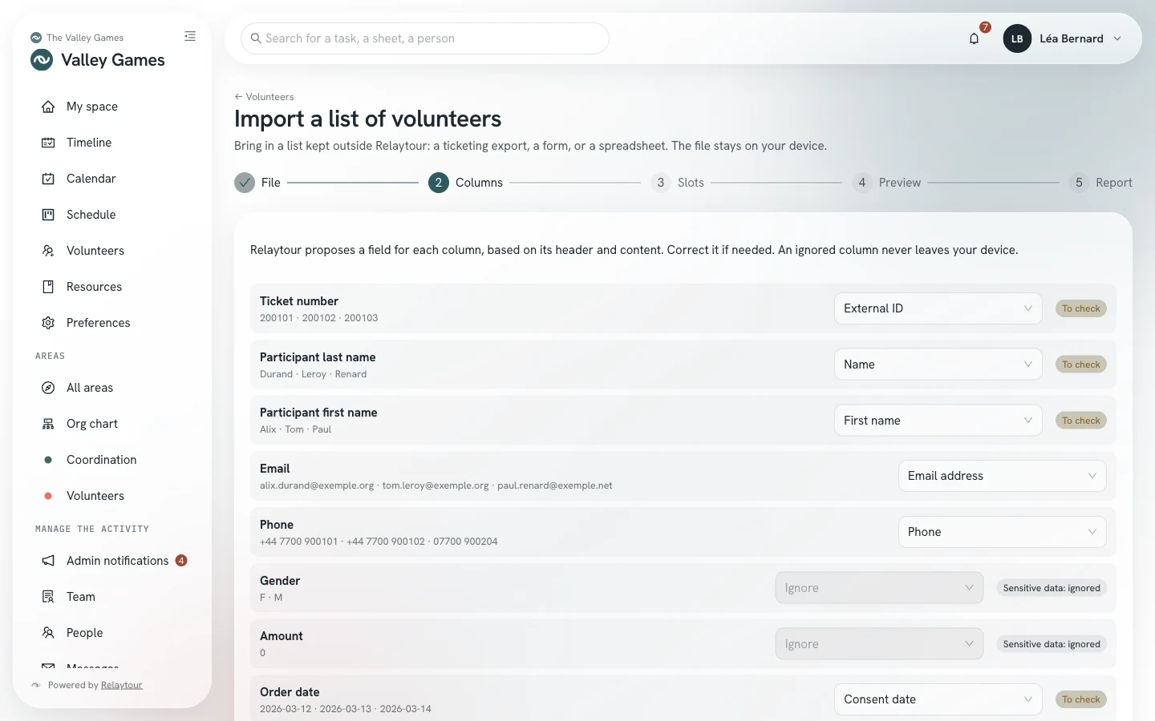Go to the Preview step
1155x721 pixels.
coord(886,183)
